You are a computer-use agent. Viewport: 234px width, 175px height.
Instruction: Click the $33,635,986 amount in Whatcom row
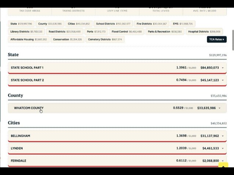click(x=207, y=108)
